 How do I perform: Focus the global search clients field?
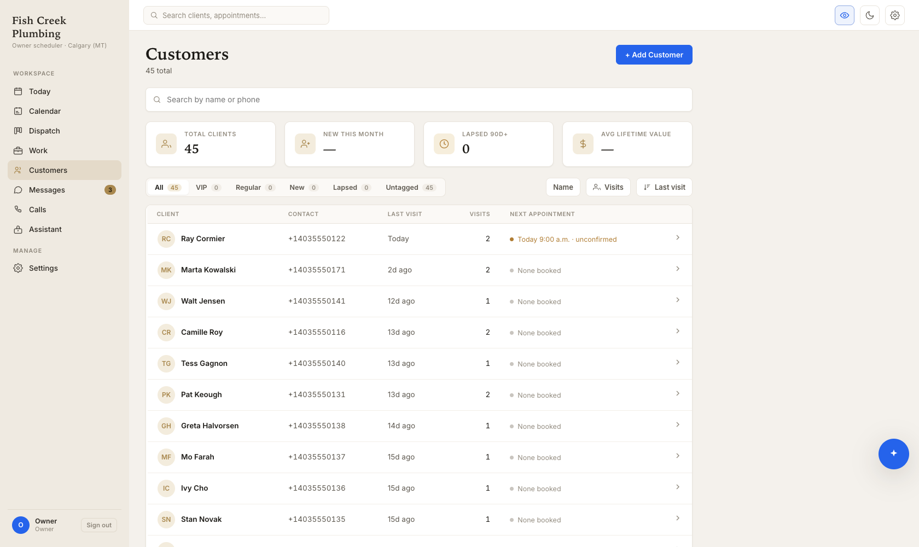(x=236, y=15)
